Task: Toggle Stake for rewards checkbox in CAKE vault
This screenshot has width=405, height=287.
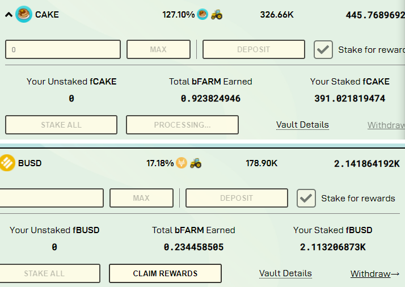Action: [x=323, y=49]
